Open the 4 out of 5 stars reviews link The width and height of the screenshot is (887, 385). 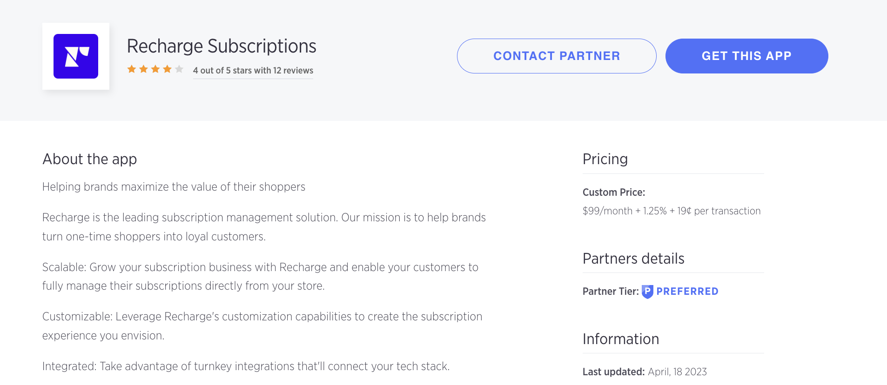tap(253, 71)
